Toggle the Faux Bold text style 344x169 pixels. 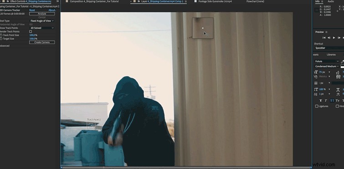pos(320,100)
